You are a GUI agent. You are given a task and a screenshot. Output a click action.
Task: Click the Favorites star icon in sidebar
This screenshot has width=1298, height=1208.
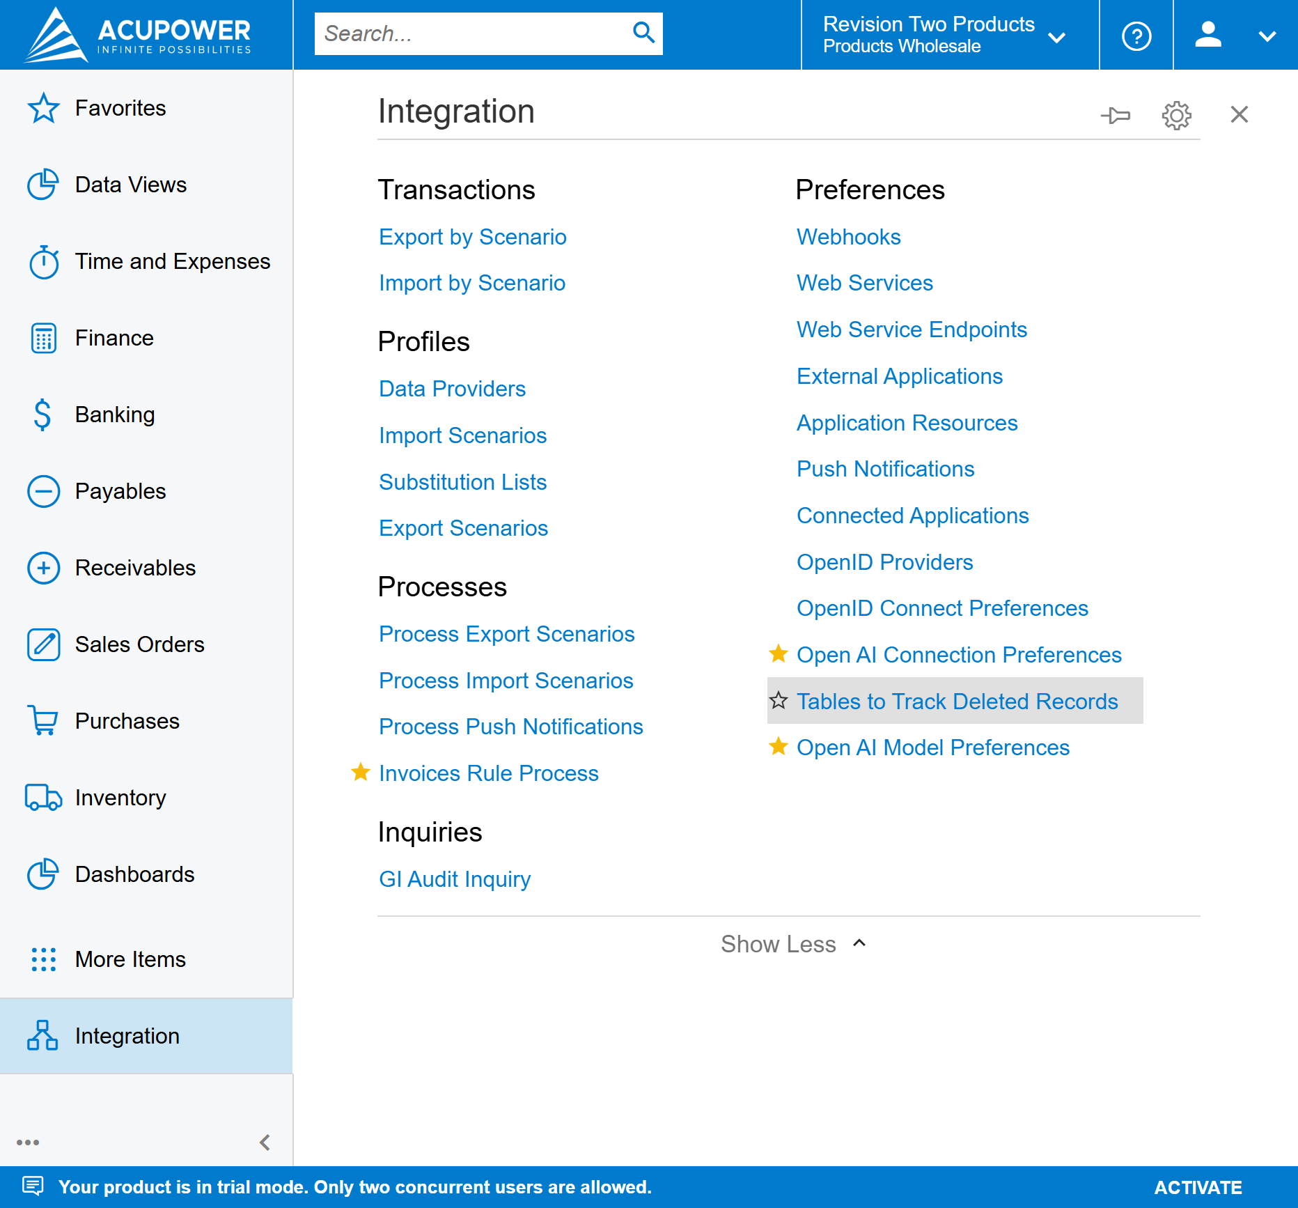44,108
